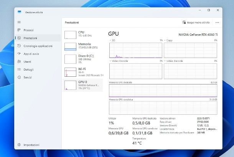The image size is (234, 157).
Task: Maximize the Gestione attività window
Action: (209, 10)
